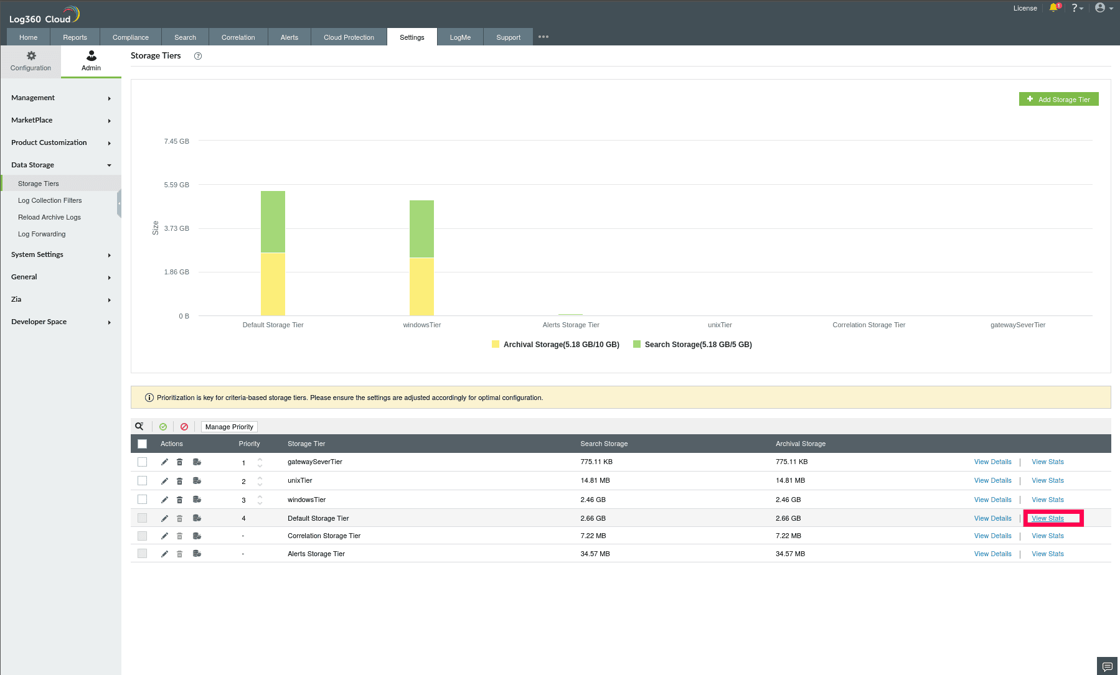
Task: Click the Add Storage Tier button
Action: pos(1058,99)
